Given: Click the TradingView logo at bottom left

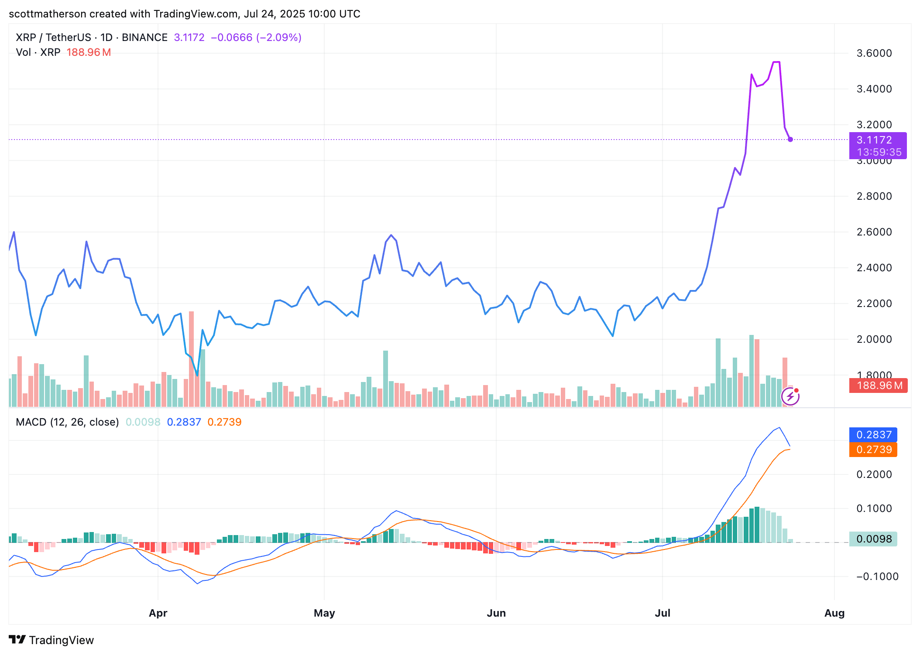Looking at the screenshot, I should [51, 640].
